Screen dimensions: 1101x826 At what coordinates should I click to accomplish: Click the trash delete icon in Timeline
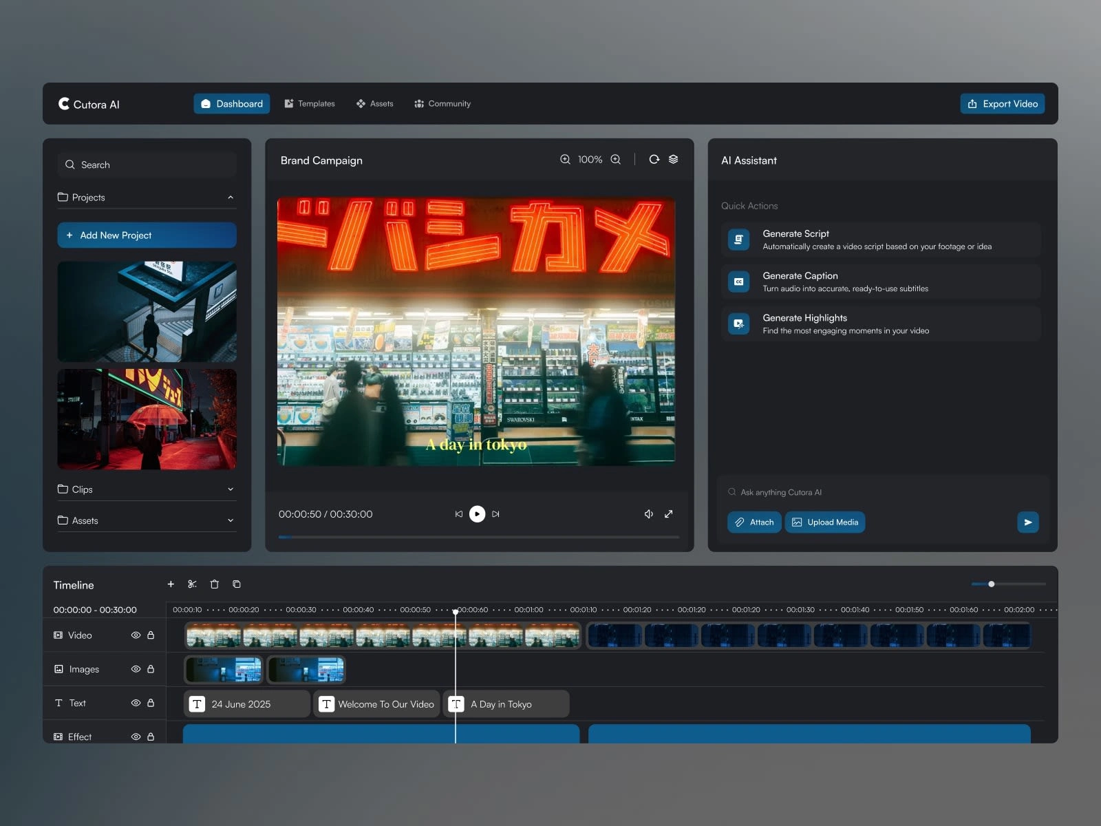214,584
